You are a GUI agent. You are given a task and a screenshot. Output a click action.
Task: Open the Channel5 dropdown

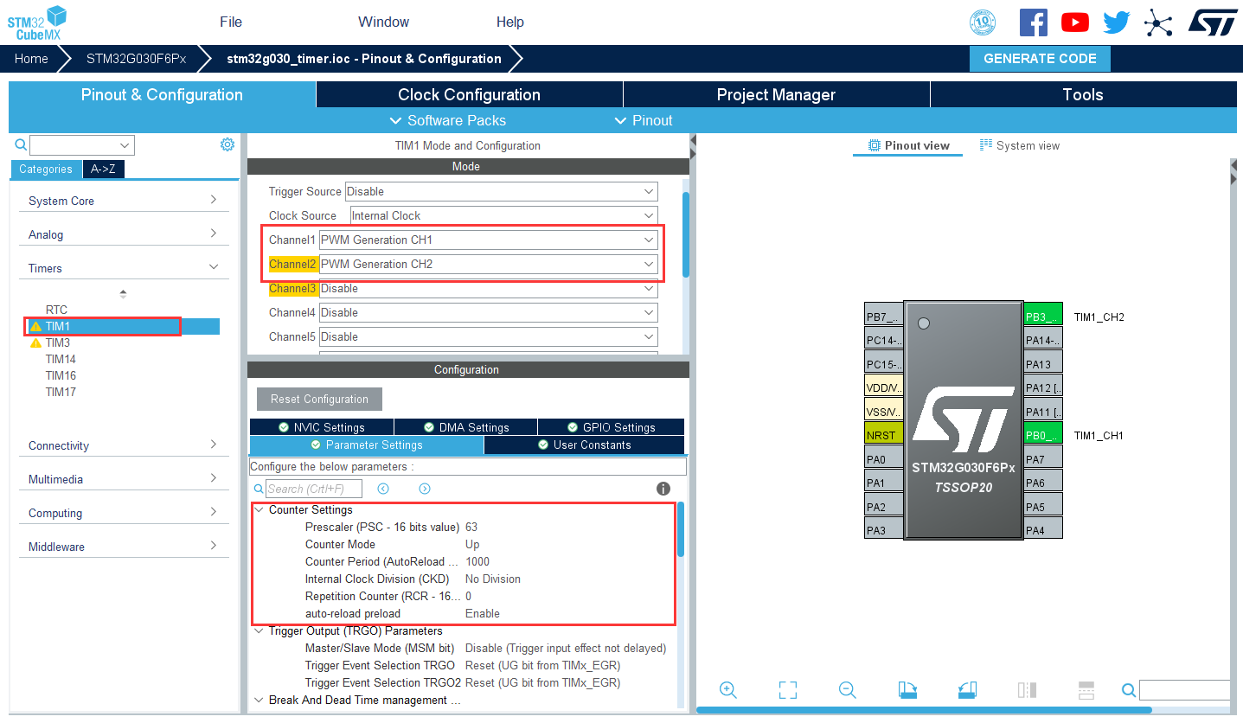click(x=488, y=336)
